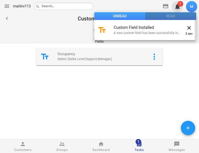Click the Fields label under the header
The width and height of the screenshot is (199, 153).
click(x=99, y=42)
